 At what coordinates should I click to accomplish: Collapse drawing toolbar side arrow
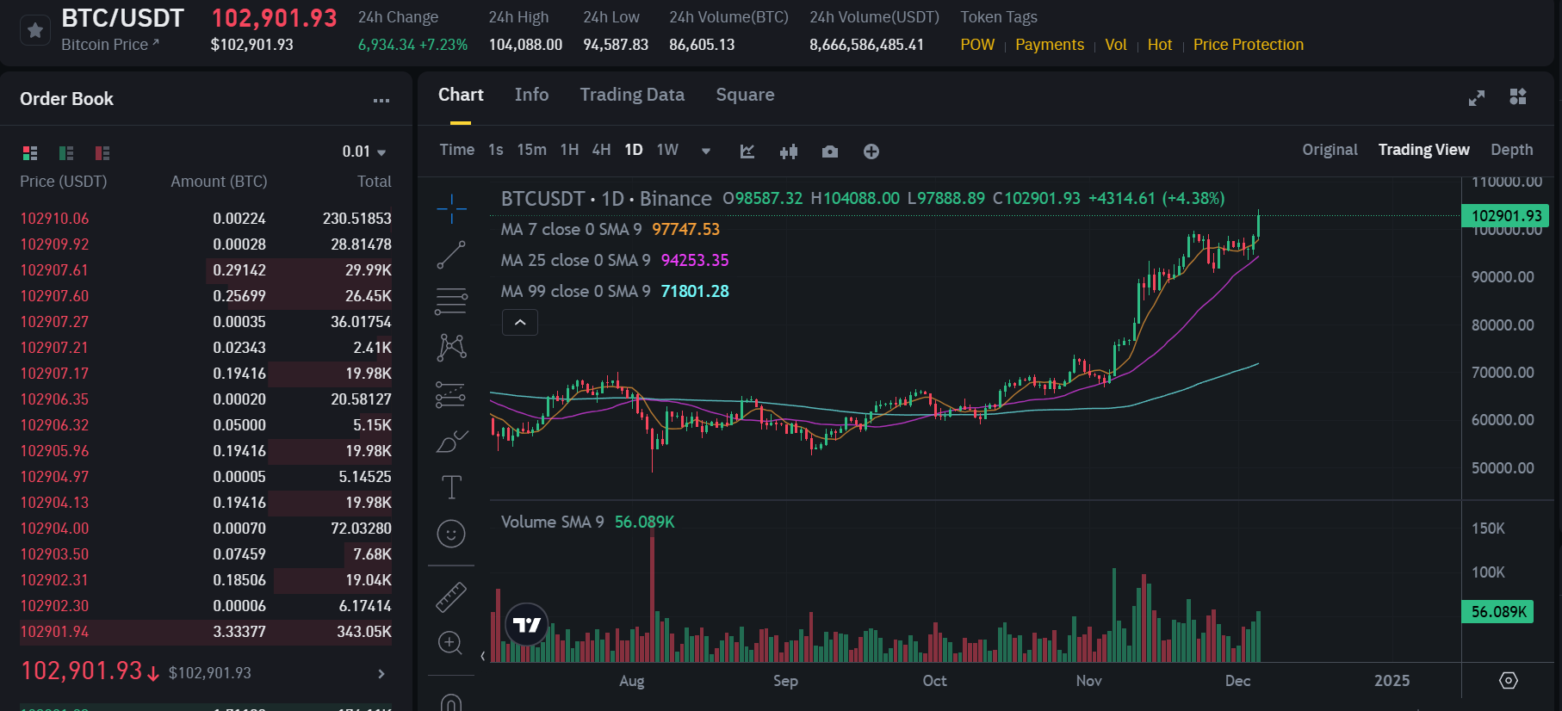point(482,656)
